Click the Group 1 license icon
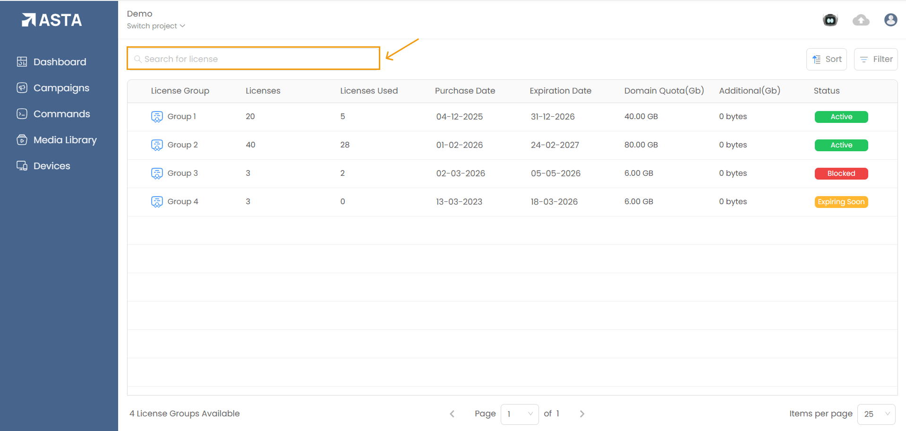The image size is (906, 431). point(157,117)
